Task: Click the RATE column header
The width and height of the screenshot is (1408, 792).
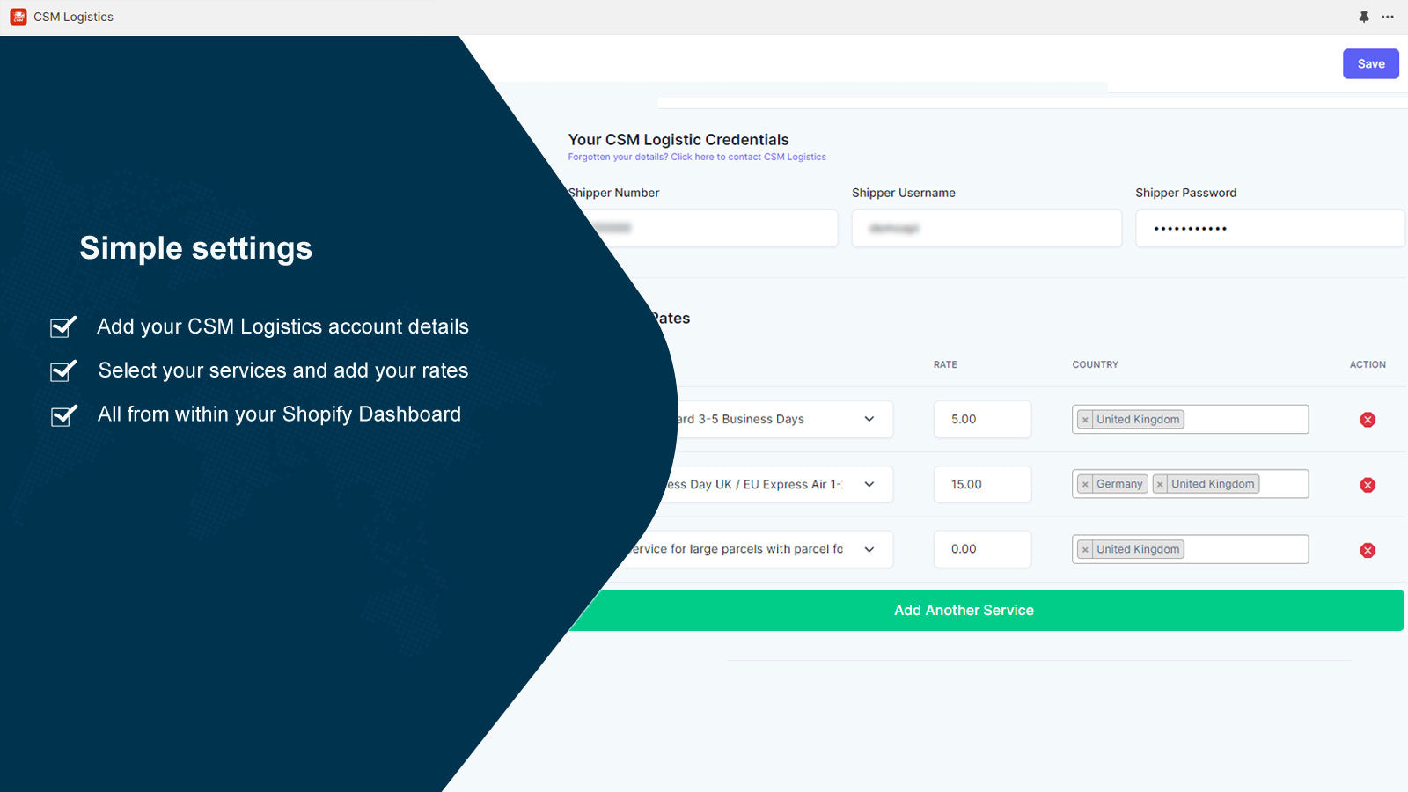Action: pos(945,364)
